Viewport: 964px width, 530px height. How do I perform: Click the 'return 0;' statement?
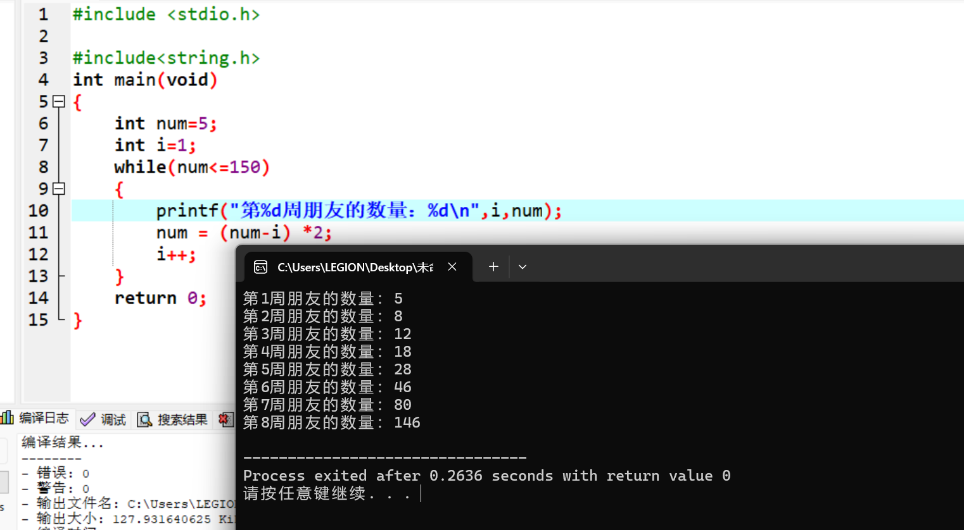160,298
